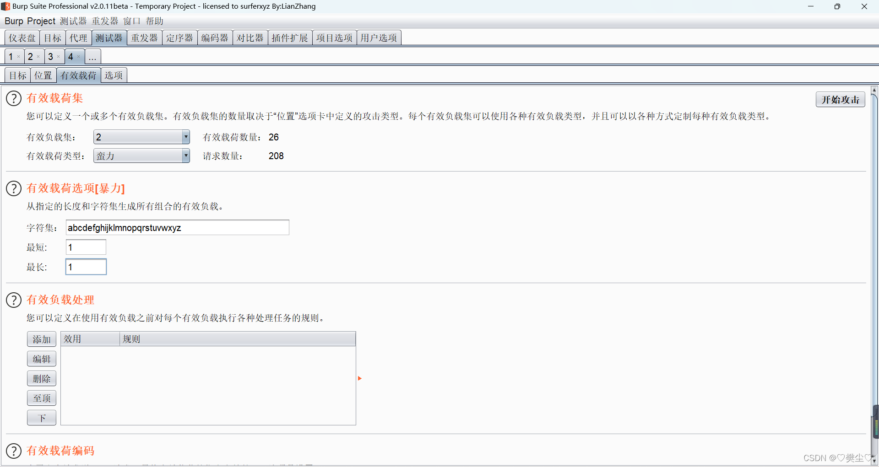The image size is (879, 467).
Task: Open help for 有效载荷集 section
Action: click(x=14, y=98)
